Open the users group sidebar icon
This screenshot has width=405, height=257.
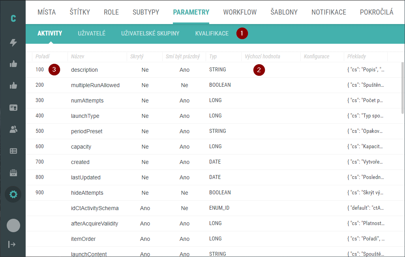(x=13, y=129)
